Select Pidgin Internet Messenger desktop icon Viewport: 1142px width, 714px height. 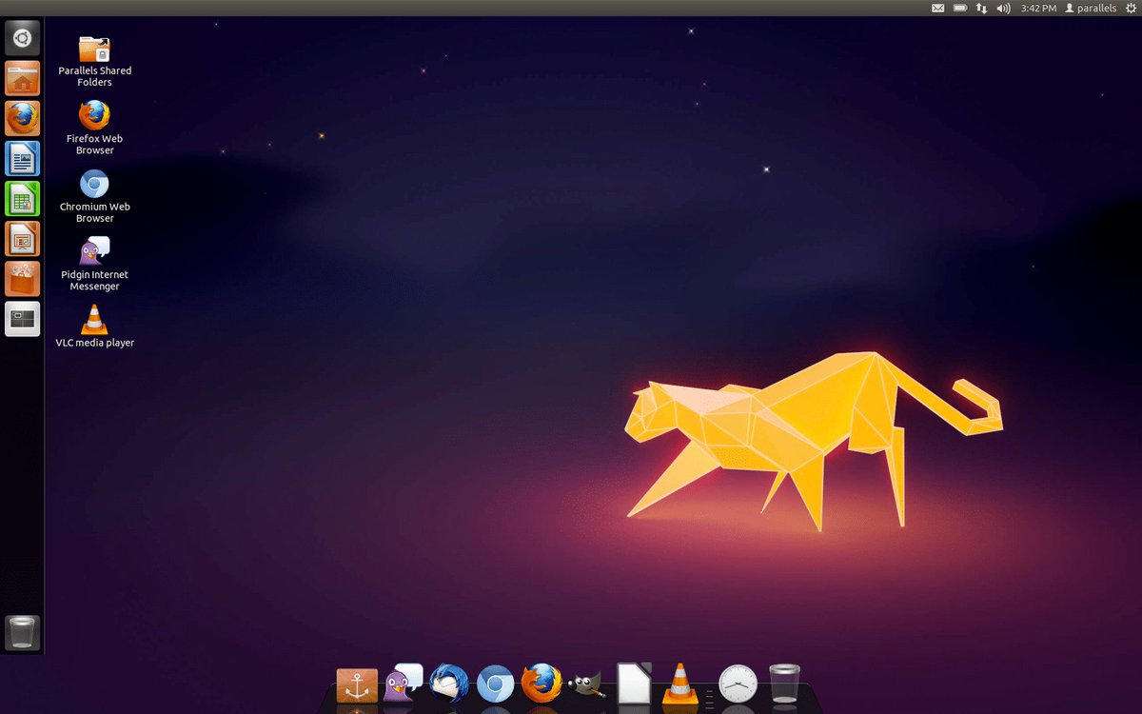point(94,264)
